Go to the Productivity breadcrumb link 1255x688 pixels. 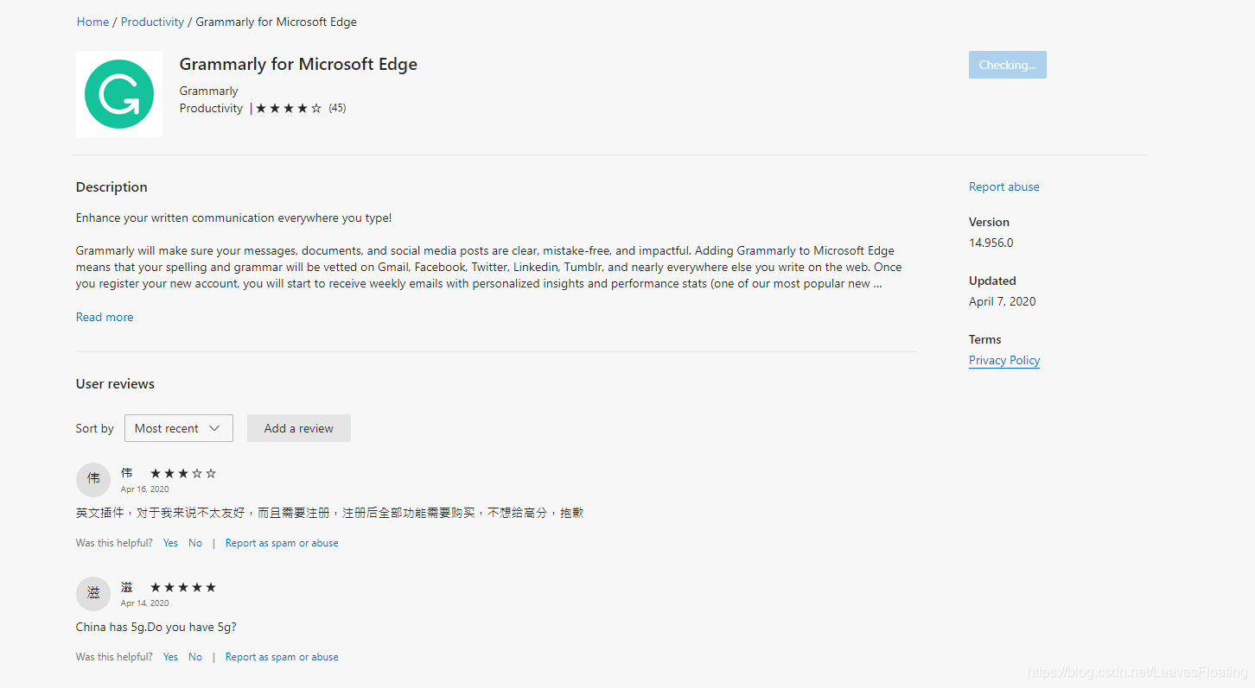coord(152,22)
